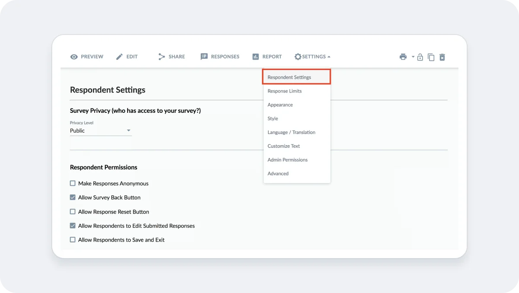This screenshot has width=519, height=293.
Task: Open the Privacy Level dropdown
Action: tap(128, 130)
